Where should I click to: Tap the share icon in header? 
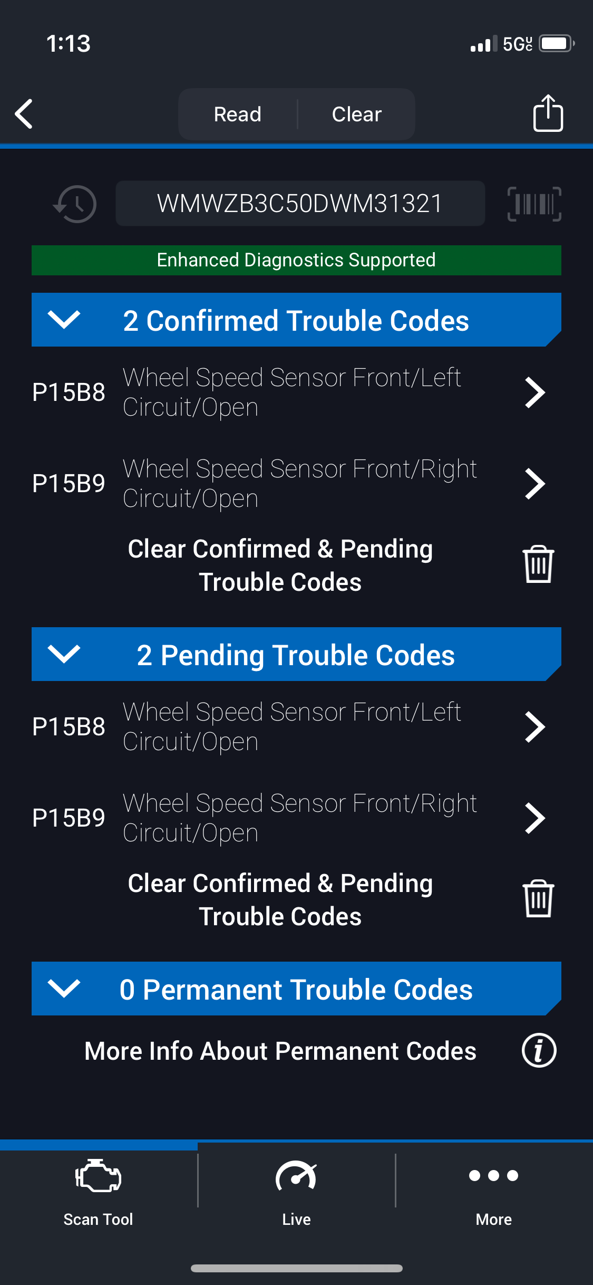tap(548, 113)
